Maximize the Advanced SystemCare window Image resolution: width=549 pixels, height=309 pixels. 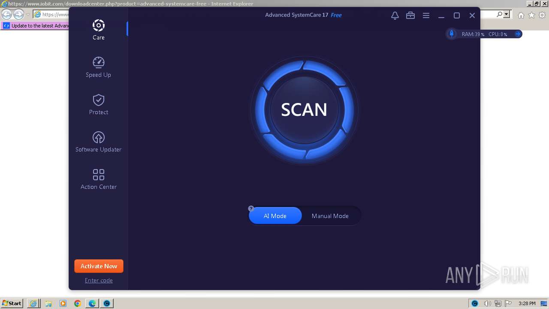pyautogui.click(x=457, y=15)
